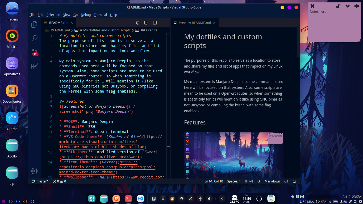Open the Explorer view in the activity bar
Viewport: 363px width, 204px height.
point(34,24)
